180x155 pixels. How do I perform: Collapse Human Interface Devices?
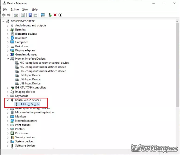(8, 59)
